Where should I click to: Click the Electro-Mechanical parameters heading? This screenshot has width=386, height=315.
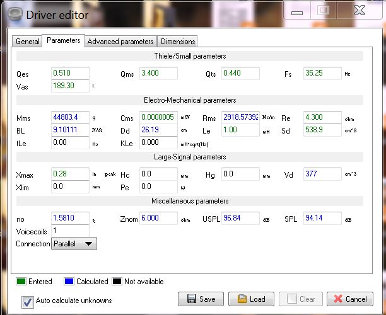(190, 100)
